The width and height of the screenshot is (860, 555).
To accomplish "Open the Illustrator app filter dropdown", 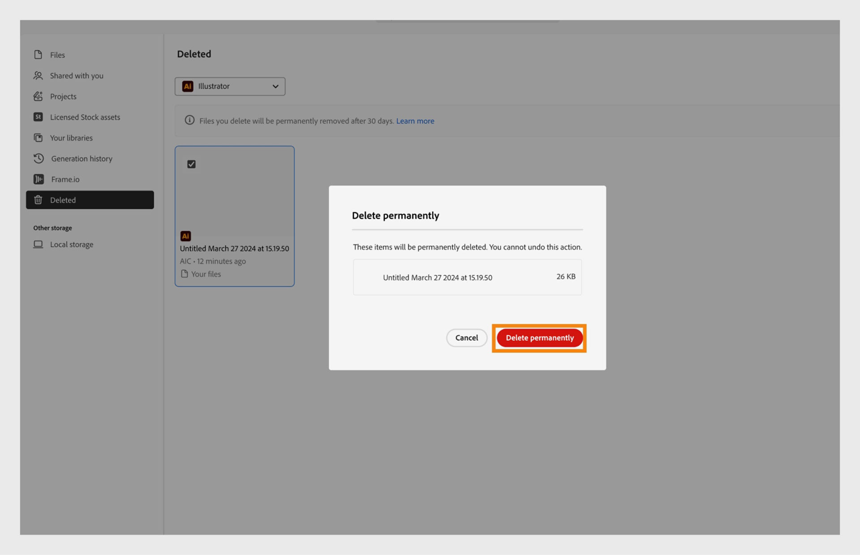I will [x=230, y=86].
